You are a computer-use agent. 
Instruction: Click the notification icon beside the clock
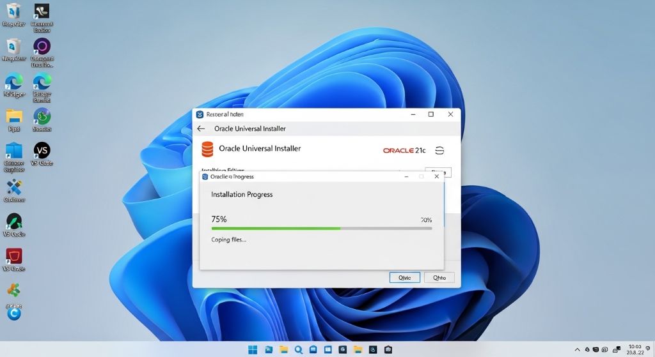(x=648, y=348)
